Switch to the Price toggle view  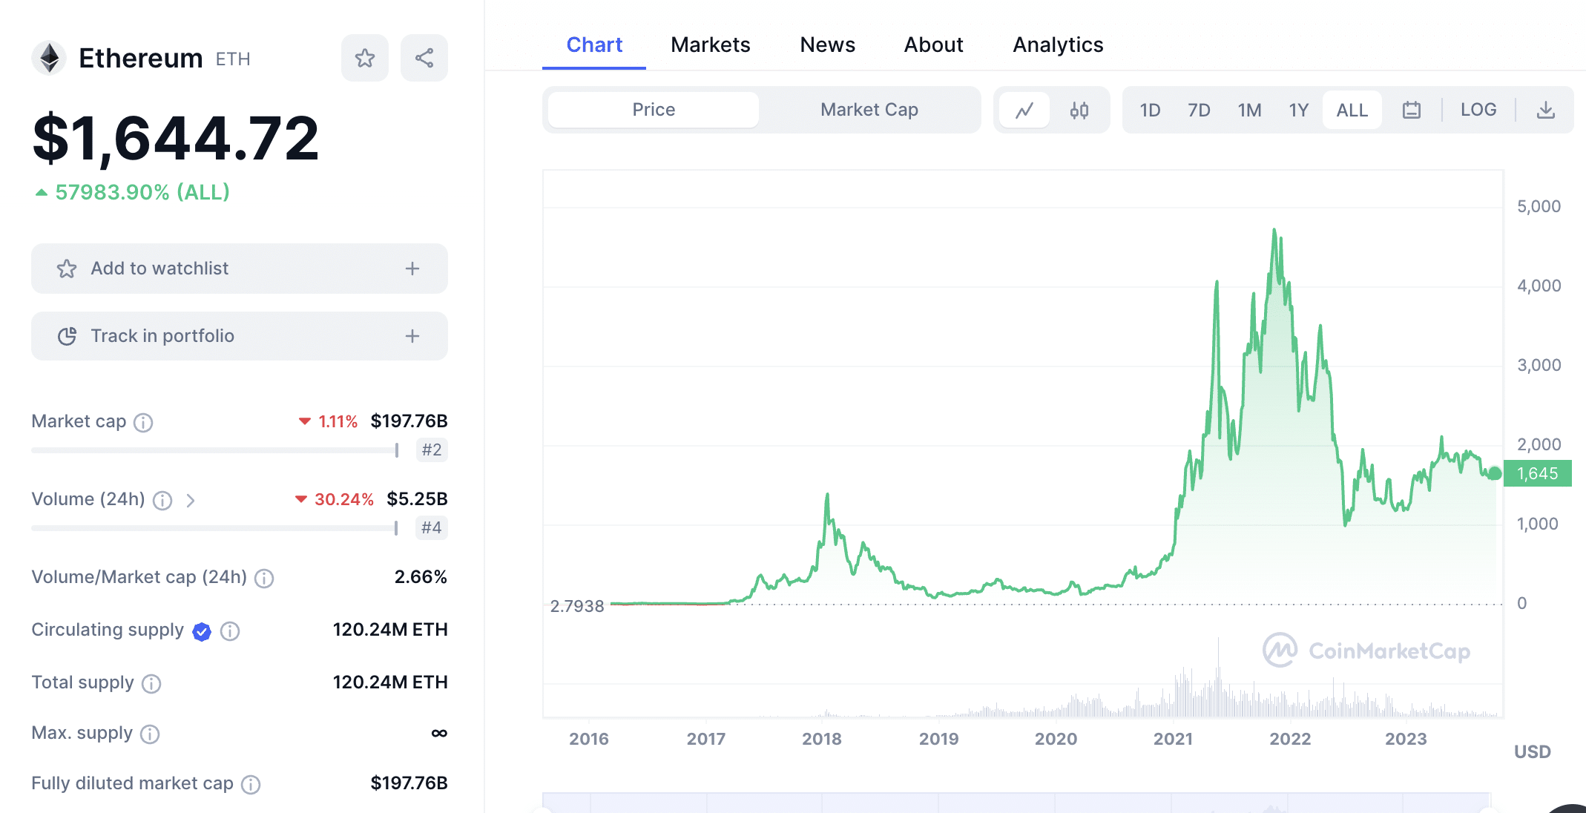pos(653,109)
